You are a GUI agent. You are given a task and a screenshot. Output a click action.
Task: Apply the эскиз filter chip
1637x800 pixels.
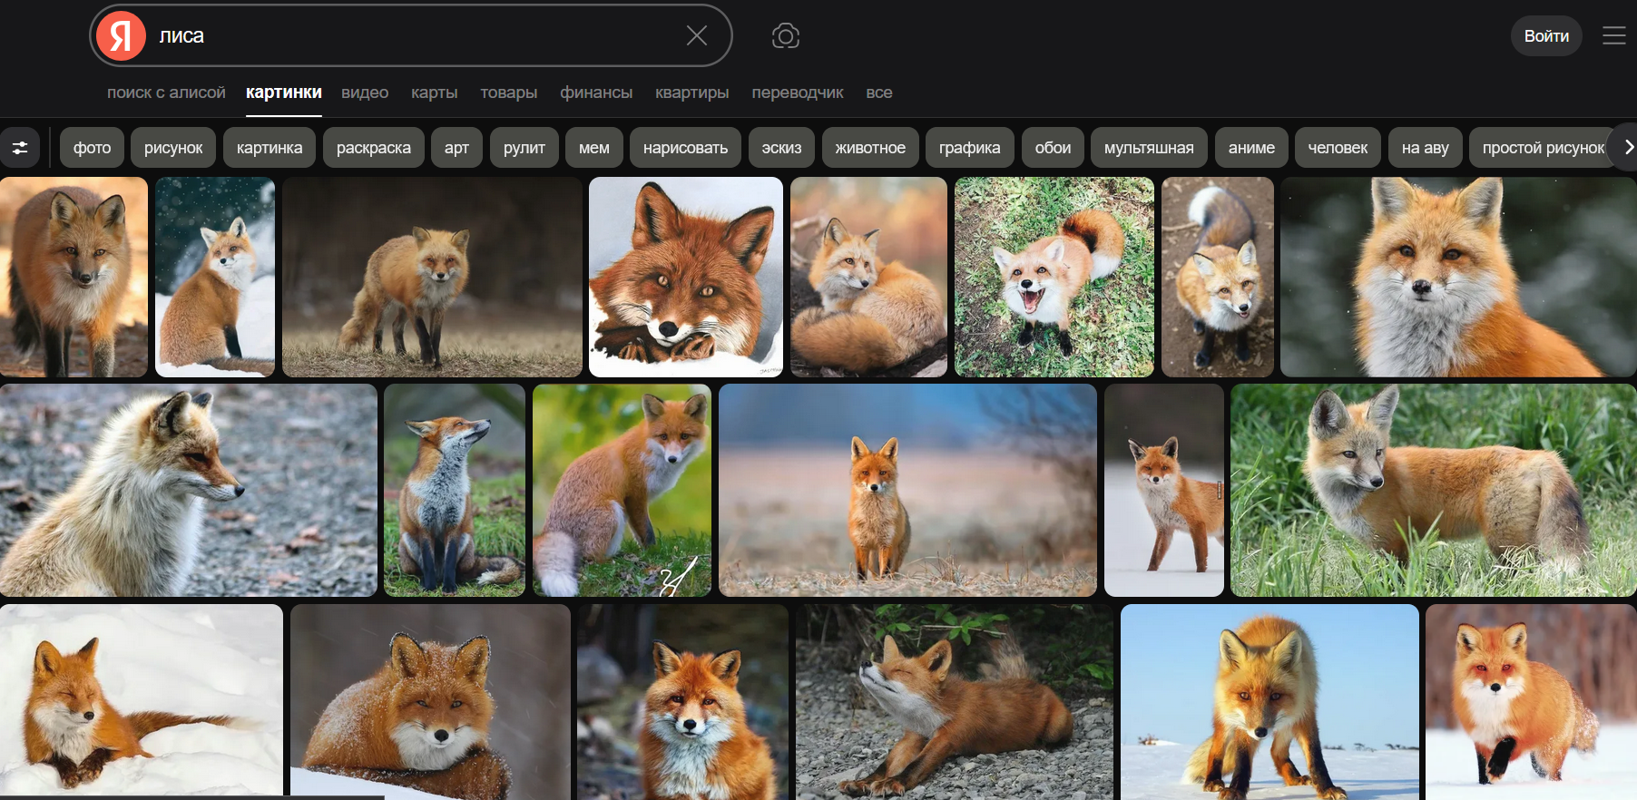781,147
